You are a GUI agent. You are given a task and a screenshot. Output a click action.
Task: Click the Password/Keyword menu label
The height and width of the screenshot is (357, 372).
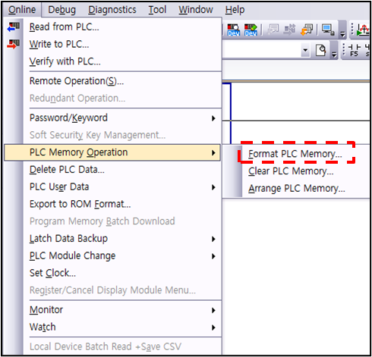pos(68,118)
